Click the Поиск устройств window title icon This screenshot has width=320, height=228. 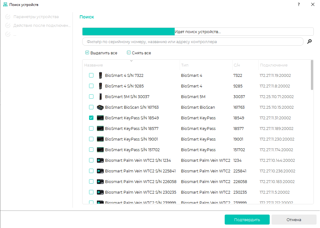pyautogui.click(x=5, y=4)
